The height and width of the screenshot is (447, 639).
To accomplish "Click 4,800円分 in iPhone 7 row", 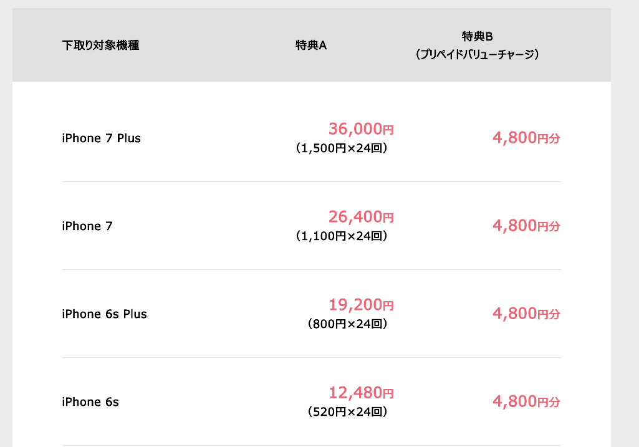I will (526, 226).
